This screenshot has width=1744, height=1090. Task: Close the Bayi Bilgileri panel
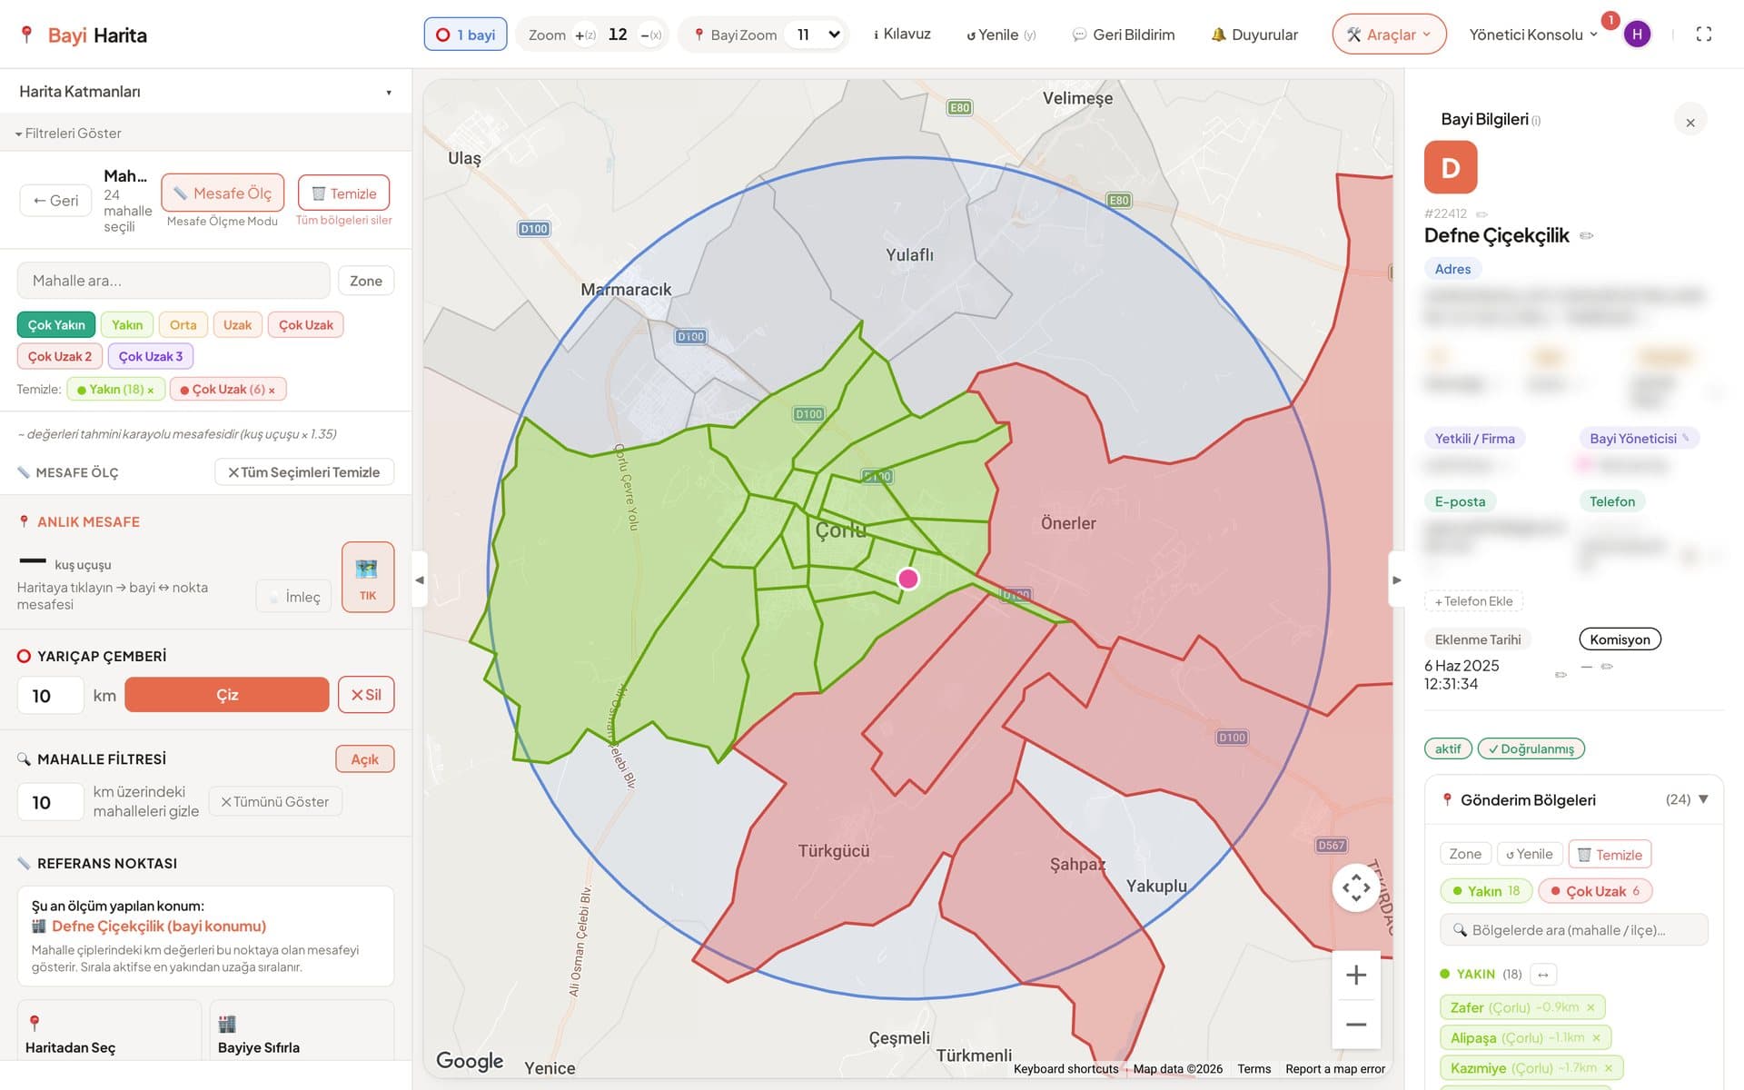click(x=1690, y=123)
